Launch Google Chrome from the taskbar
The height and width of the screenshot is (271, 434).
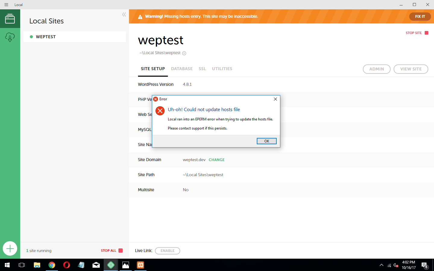pos(52,265)
